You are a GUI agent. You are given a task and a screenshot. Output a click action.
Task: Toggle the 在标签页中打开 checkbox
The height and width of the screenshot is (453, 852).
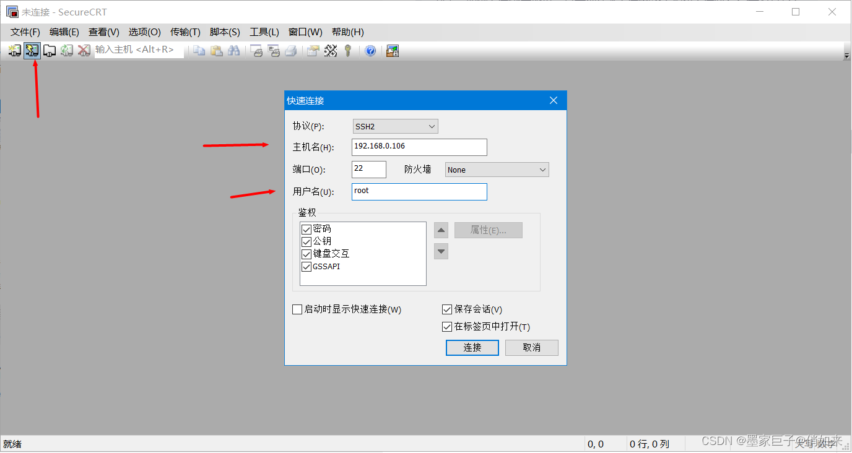pos(447,327)
